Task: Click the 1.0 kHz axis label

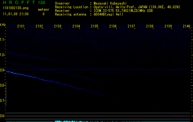Action: 3,55
